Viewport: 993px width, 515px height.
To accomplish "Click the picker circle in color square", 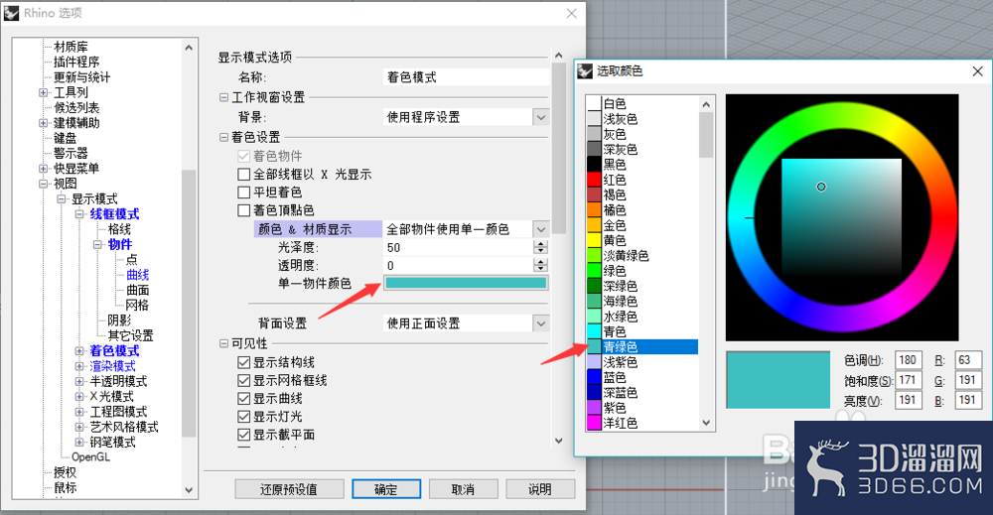I will 821,187.
